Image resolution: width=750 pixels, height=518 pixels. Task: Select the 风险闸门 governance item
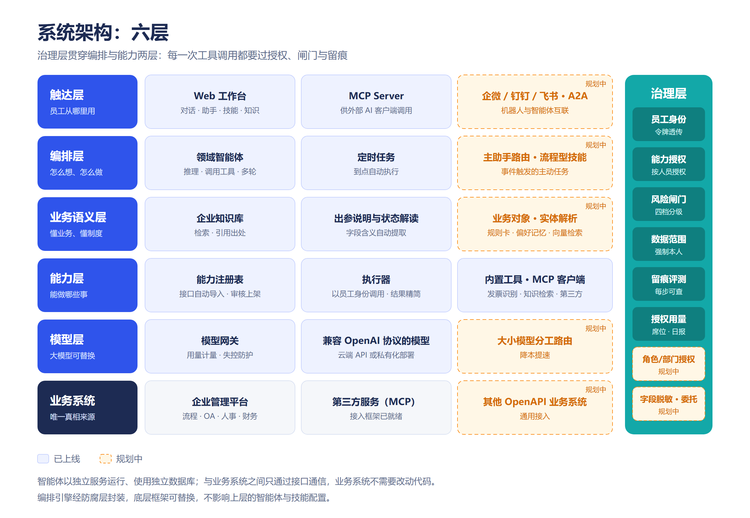pyautogui.click(x=668, y=204)
